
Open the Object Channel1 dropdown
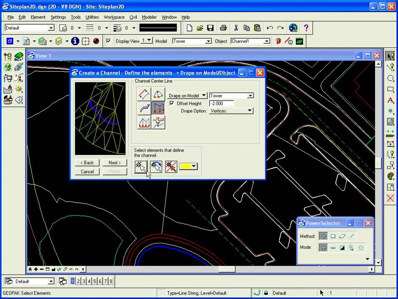(267, 41)
